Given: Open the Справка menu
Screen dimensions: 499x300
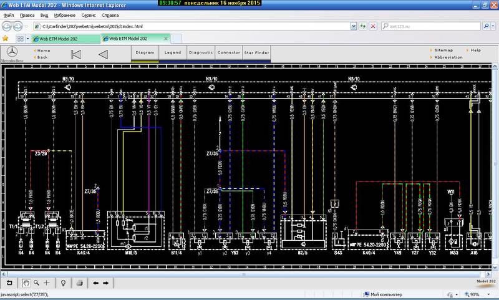Looking at the screenshot, I should [x=110, y=15].
